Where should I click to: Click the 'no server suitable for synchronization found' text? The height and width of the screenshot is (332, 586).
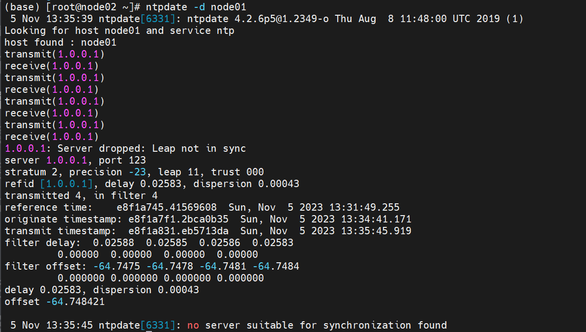click(317, 325)
